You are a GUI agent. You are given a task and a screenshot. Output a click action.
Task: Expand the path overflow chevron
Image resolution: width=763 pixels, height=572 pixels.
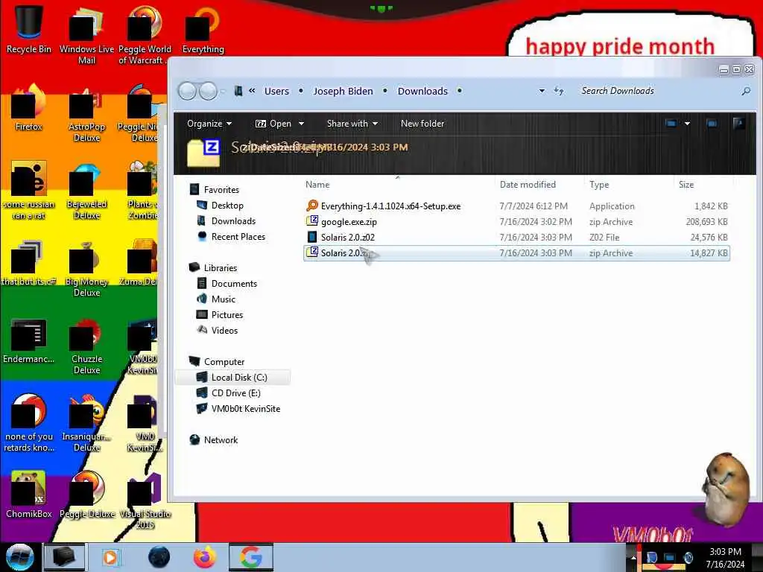tap(252, 90)
